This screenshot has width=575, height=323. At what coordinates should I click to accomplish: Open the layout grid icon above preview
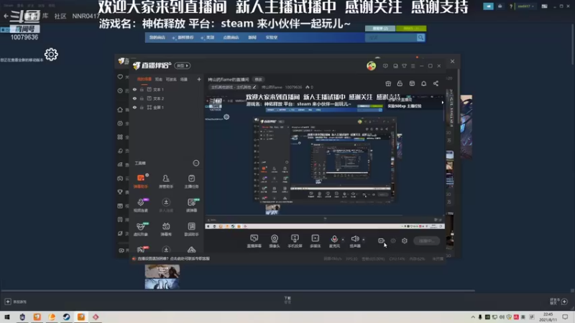412,83
